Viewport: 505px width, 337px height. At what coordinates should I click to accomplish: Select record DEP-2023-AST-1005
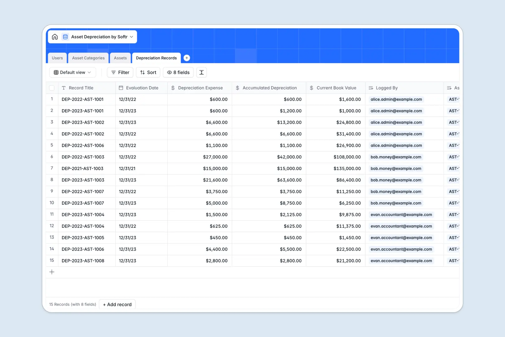click(x=83, y=238)
